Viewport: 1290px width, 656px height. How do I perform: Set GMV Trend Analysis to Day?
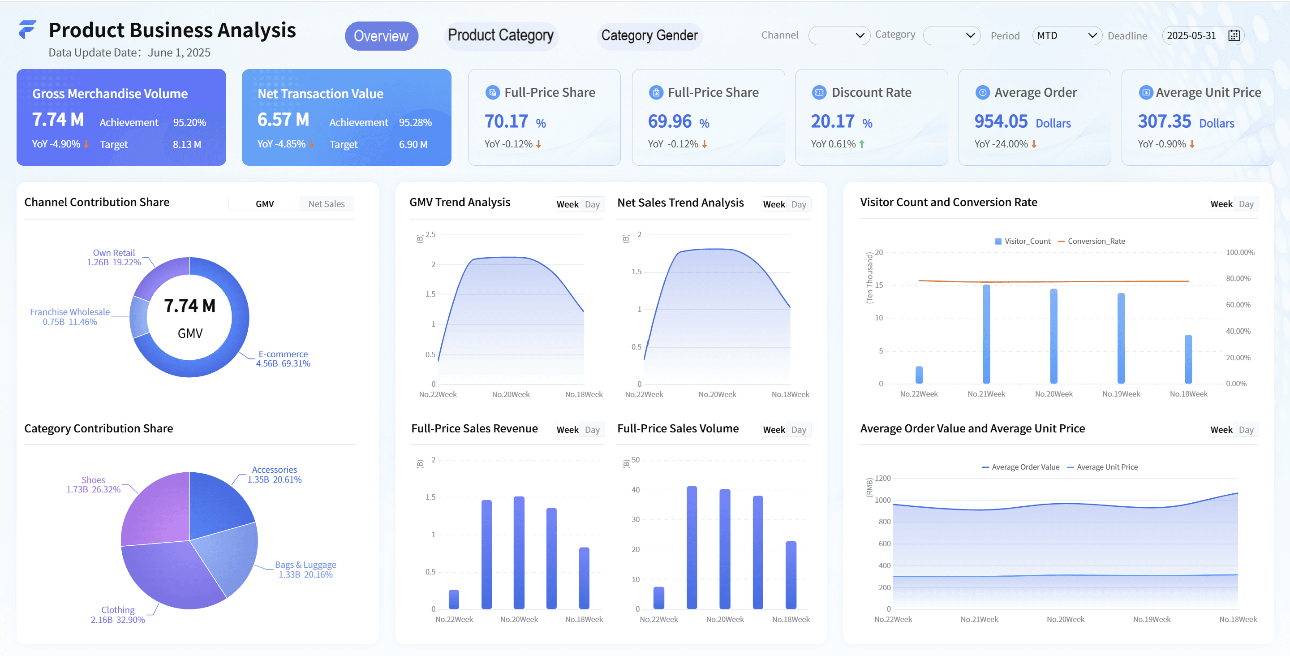(593, 204)
